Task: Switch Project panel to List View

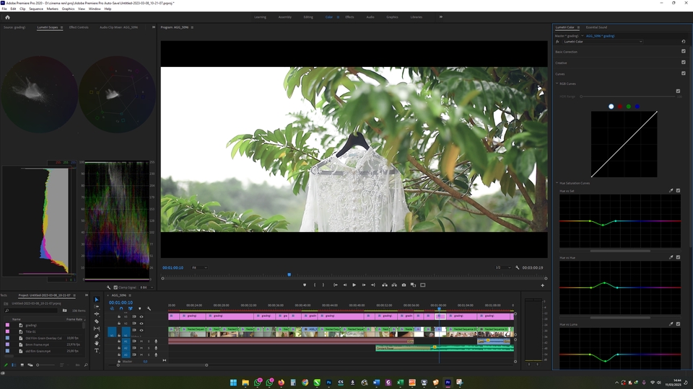Action: point(14,365)
